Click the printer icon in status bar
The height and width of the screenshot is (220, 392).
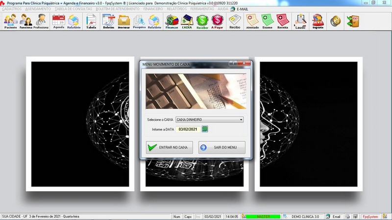coord(347,217)
